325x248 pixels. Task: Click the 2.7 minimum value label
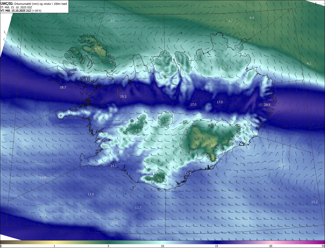(213, 145)
